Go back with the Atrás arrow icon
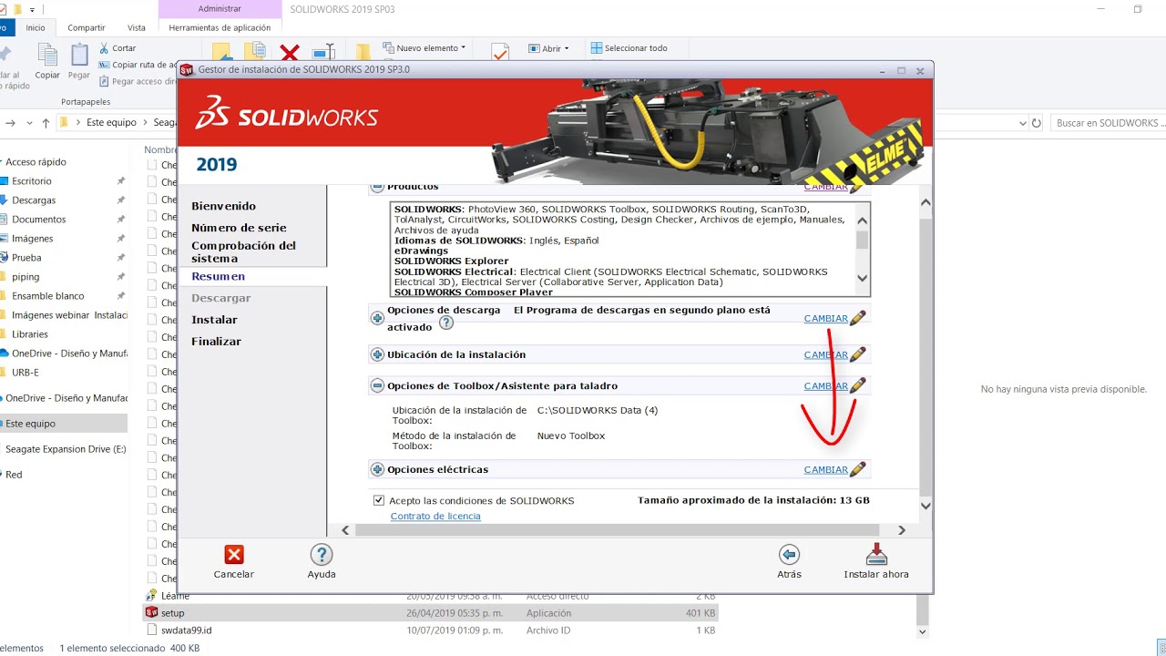This screenshot has height=656, width=1166. click(x=789, y=555)
